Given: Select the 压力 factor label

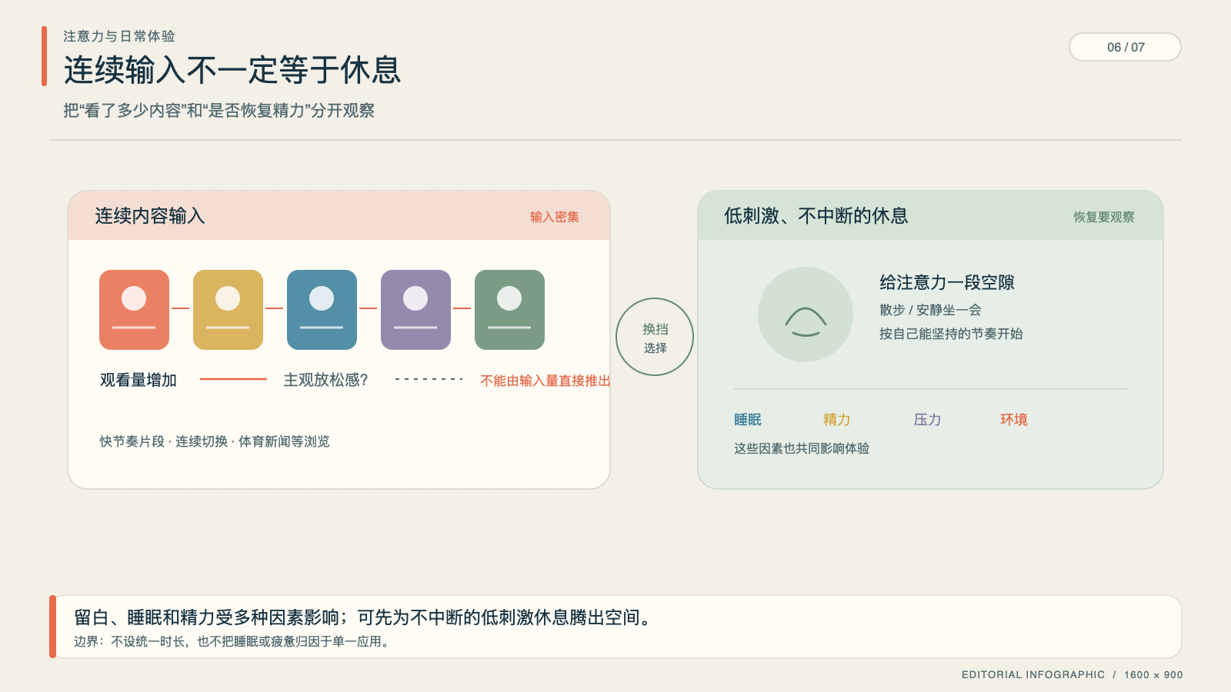Looking at the screenshot, I should pyautogui.click(x=928, y=419).
